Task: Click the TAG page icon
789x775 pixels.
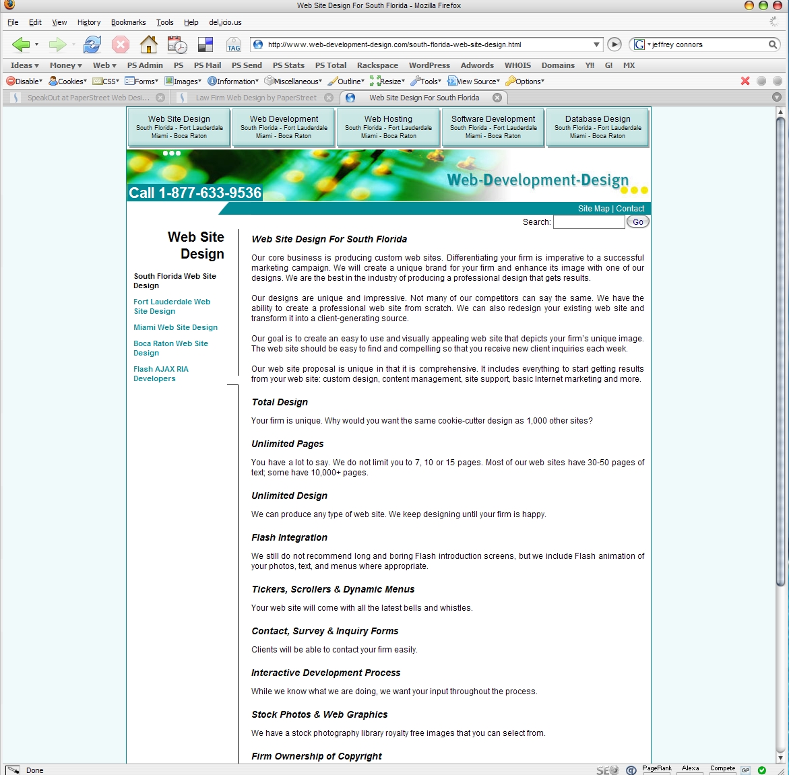Action: pos(234,44)
